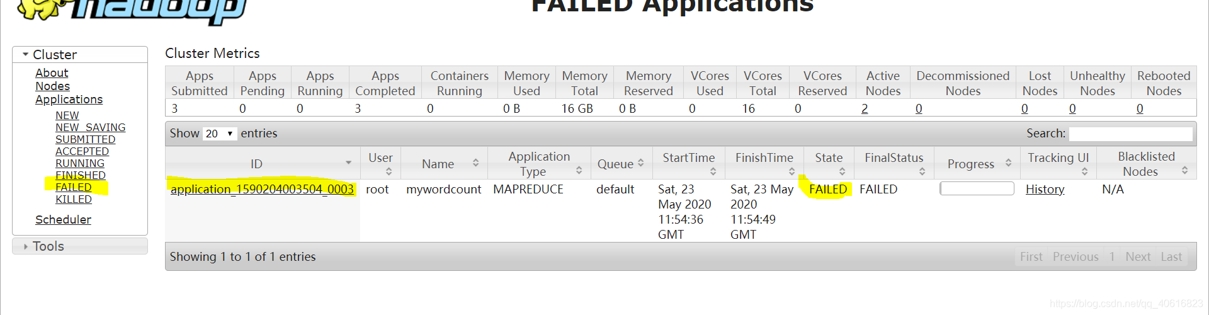Open the Scheduler link
Screen dimensions: 1209x315
coord(63,220)
